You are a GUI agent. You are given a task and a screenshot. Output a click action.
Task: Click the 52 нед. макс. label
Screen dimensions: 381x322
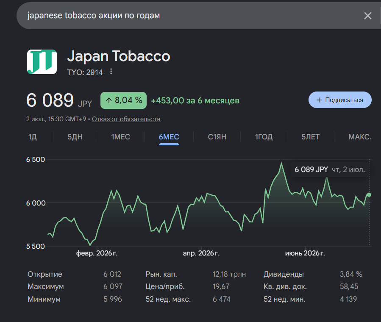tap(168, 299)
